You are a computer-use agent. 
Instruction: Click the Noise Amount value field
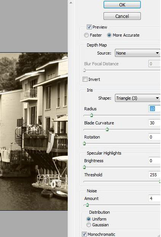click(x=155, y=198)
